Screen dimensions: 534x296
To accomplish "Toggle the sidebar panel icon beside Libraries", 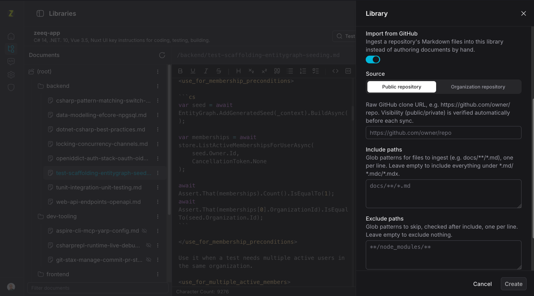I will pyautogui.click(x=40, y=13).
